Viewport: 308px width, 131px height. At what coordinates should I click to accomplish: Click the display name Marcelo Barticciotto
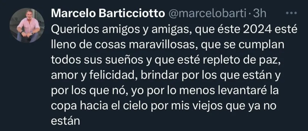(108, 14)
